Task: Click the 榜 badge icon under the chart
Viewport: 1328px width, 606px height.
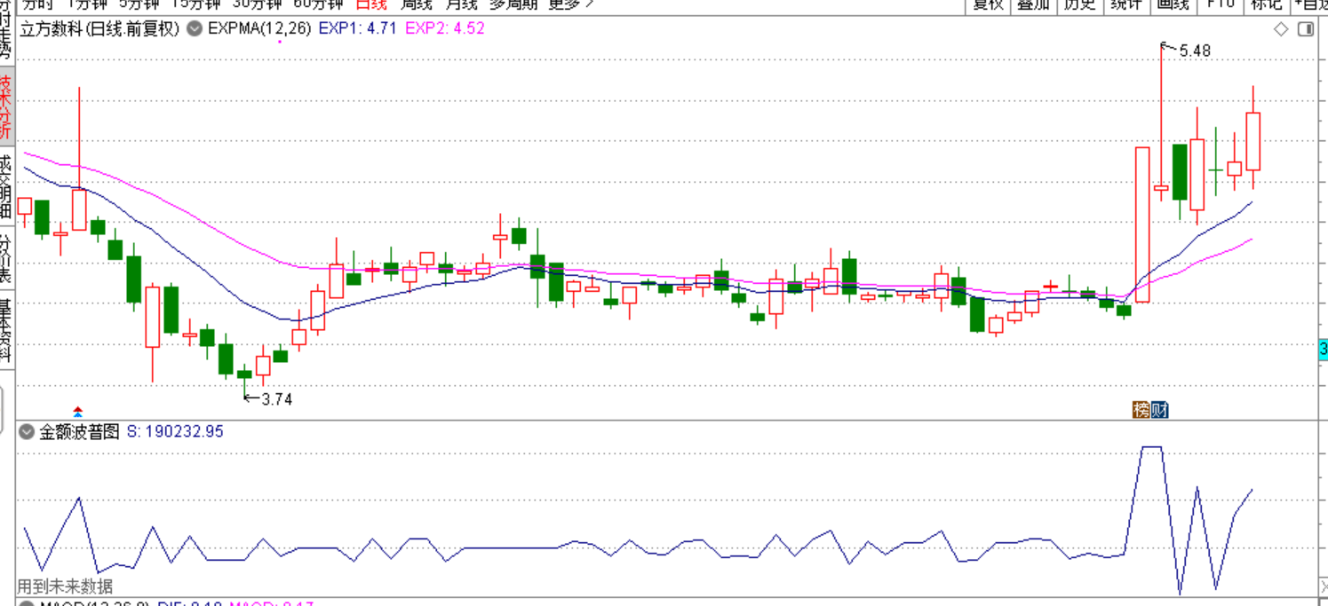Action: tap(1141, 409)
